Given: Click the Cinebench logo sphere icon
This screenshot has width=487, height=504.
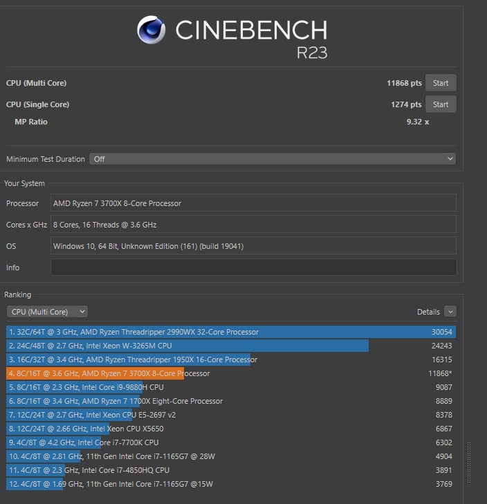Looking at the screenshot, I should click(x=151, y=30).
